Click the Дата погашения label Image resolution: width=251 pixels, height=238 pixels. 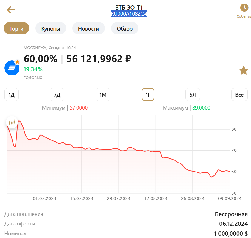point(24,214)
